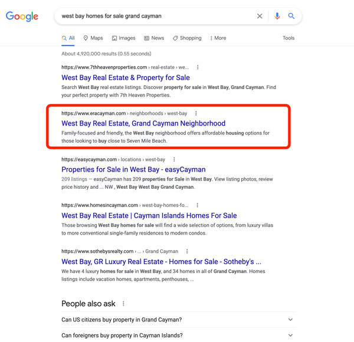The height and width of the screenshot is (342, 354).
Task: Switch to the Shopping tab
Action: (187, 38)
